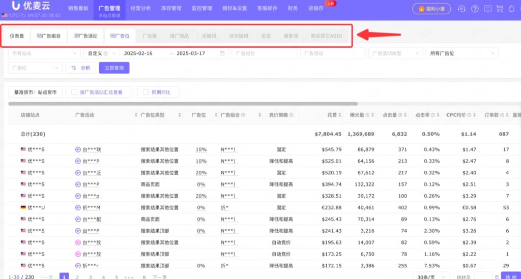Open the 福利小屋 button
Screen dimensions: 521x279
coord(431,9)
